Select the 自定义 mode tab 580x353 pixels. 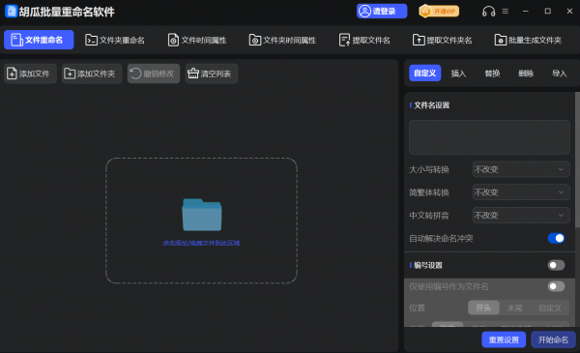pyautogui.click(x=424, y=74)
